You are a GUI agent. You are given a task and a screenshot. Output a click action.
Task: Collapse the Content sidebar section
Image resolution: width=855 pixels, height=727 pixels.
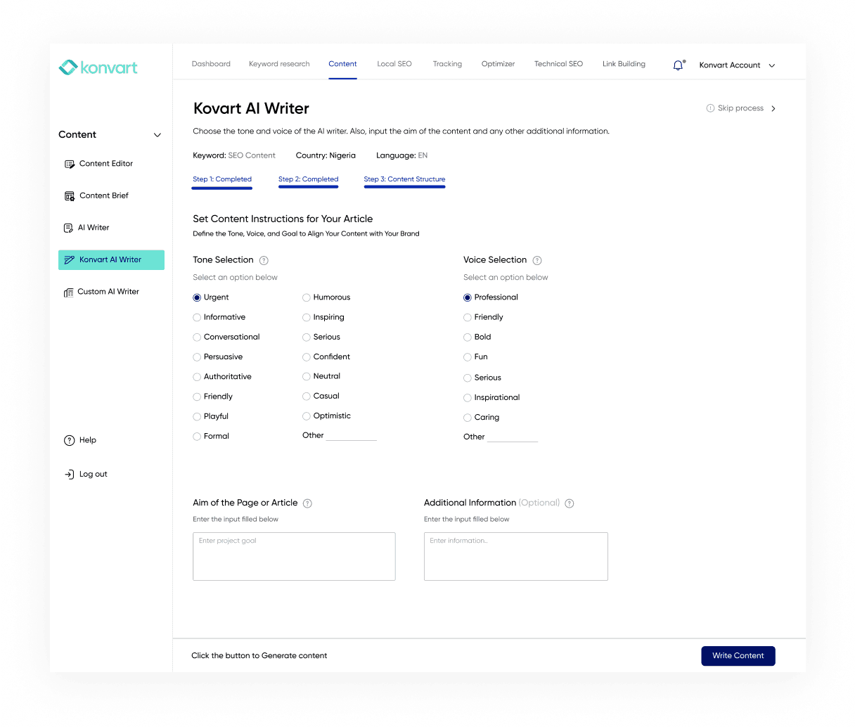[157, 134]
